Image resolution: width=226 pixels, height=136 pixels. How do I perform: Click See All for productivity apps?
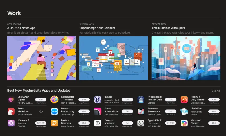coord(216,91)
